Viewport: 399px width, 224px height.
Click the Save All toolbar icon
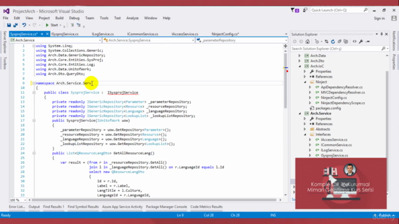(x=16, y=25)
